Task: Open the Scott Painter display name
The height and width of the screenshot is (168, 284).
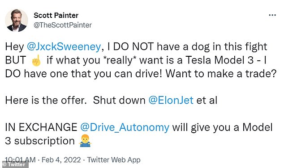Action: coord(56,15)
